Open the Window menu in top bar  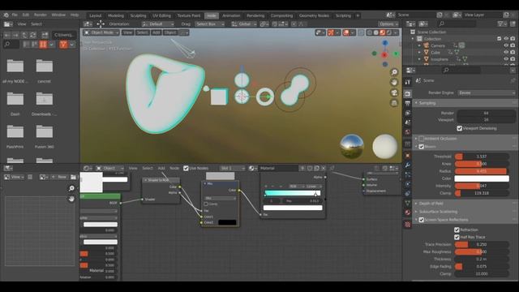click(58, 15)
